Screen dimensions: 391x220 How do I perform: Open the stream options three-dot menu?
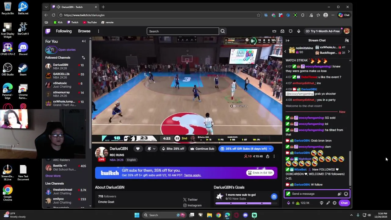(x=274, y=156)
